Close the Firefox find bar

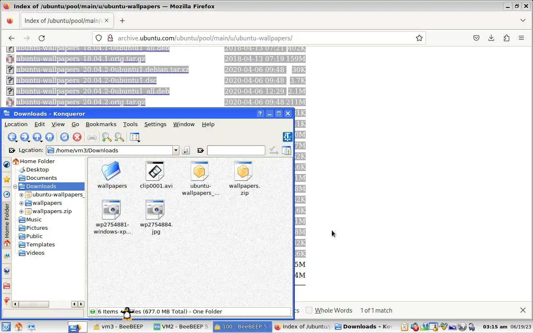pyautogui.click(x=523, y=310)
